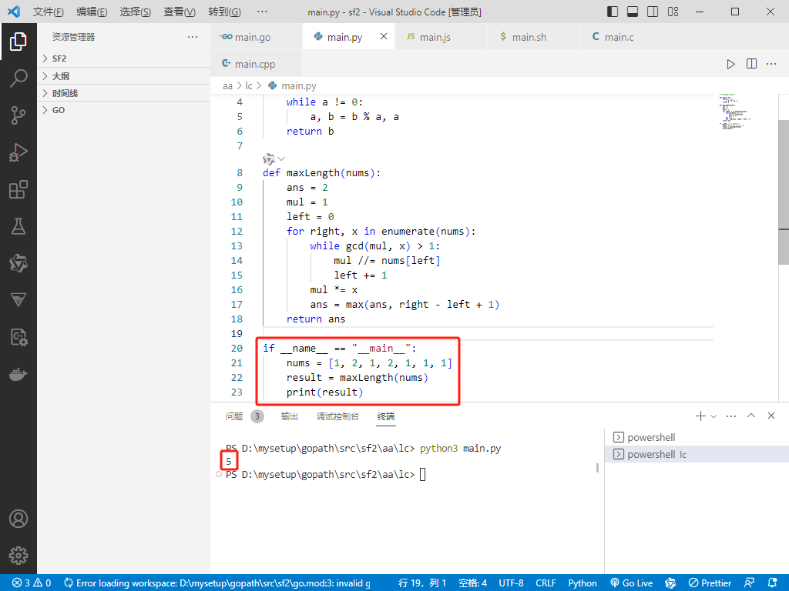Click errors and warnings status indicator
Viewport: 789px width, 591px height.
[x=32, y=583]
